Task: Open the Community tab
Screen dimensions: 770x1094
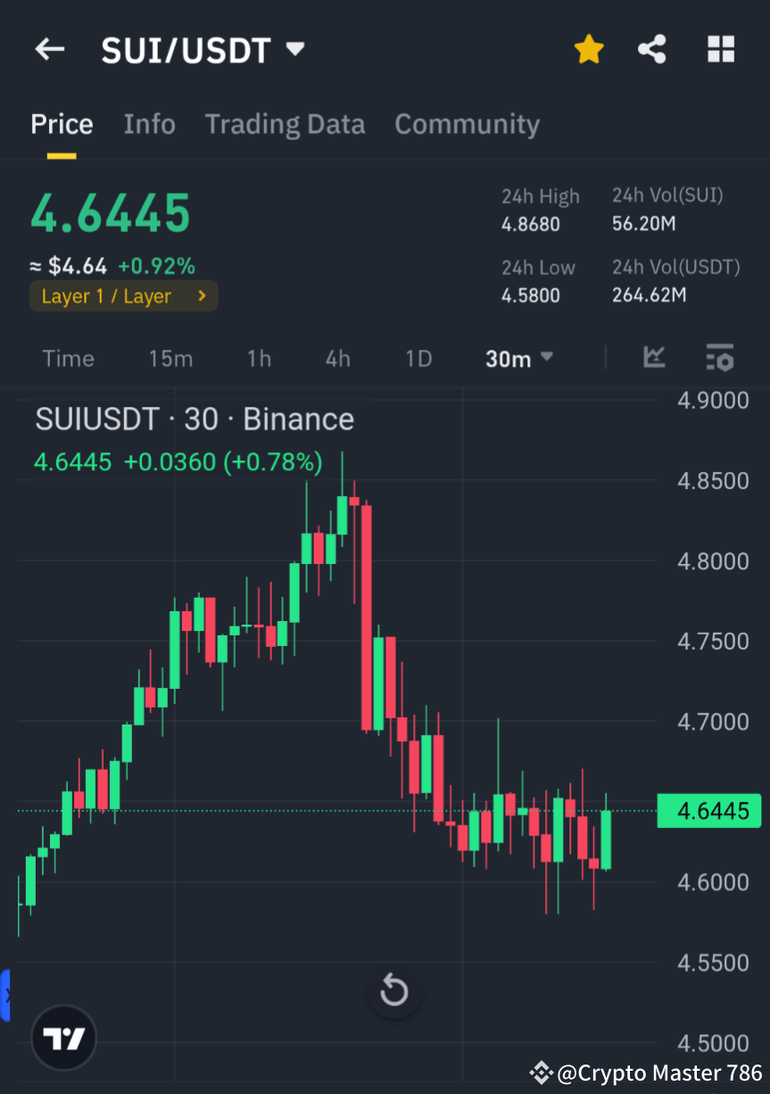Action: click(467, 124)
